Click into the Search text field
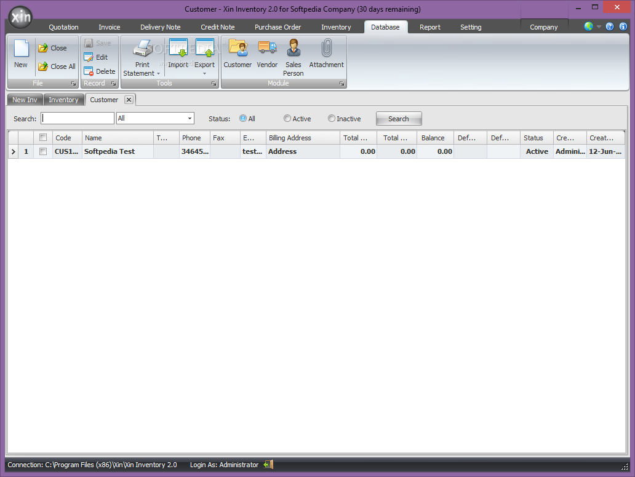 click(78, 118)
